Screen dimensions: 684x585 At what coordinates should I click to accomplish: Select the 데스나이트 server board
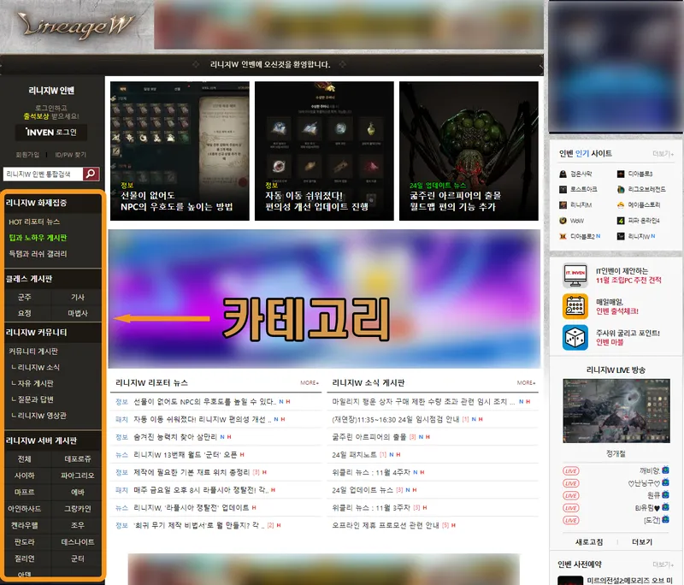coord(77,542)
